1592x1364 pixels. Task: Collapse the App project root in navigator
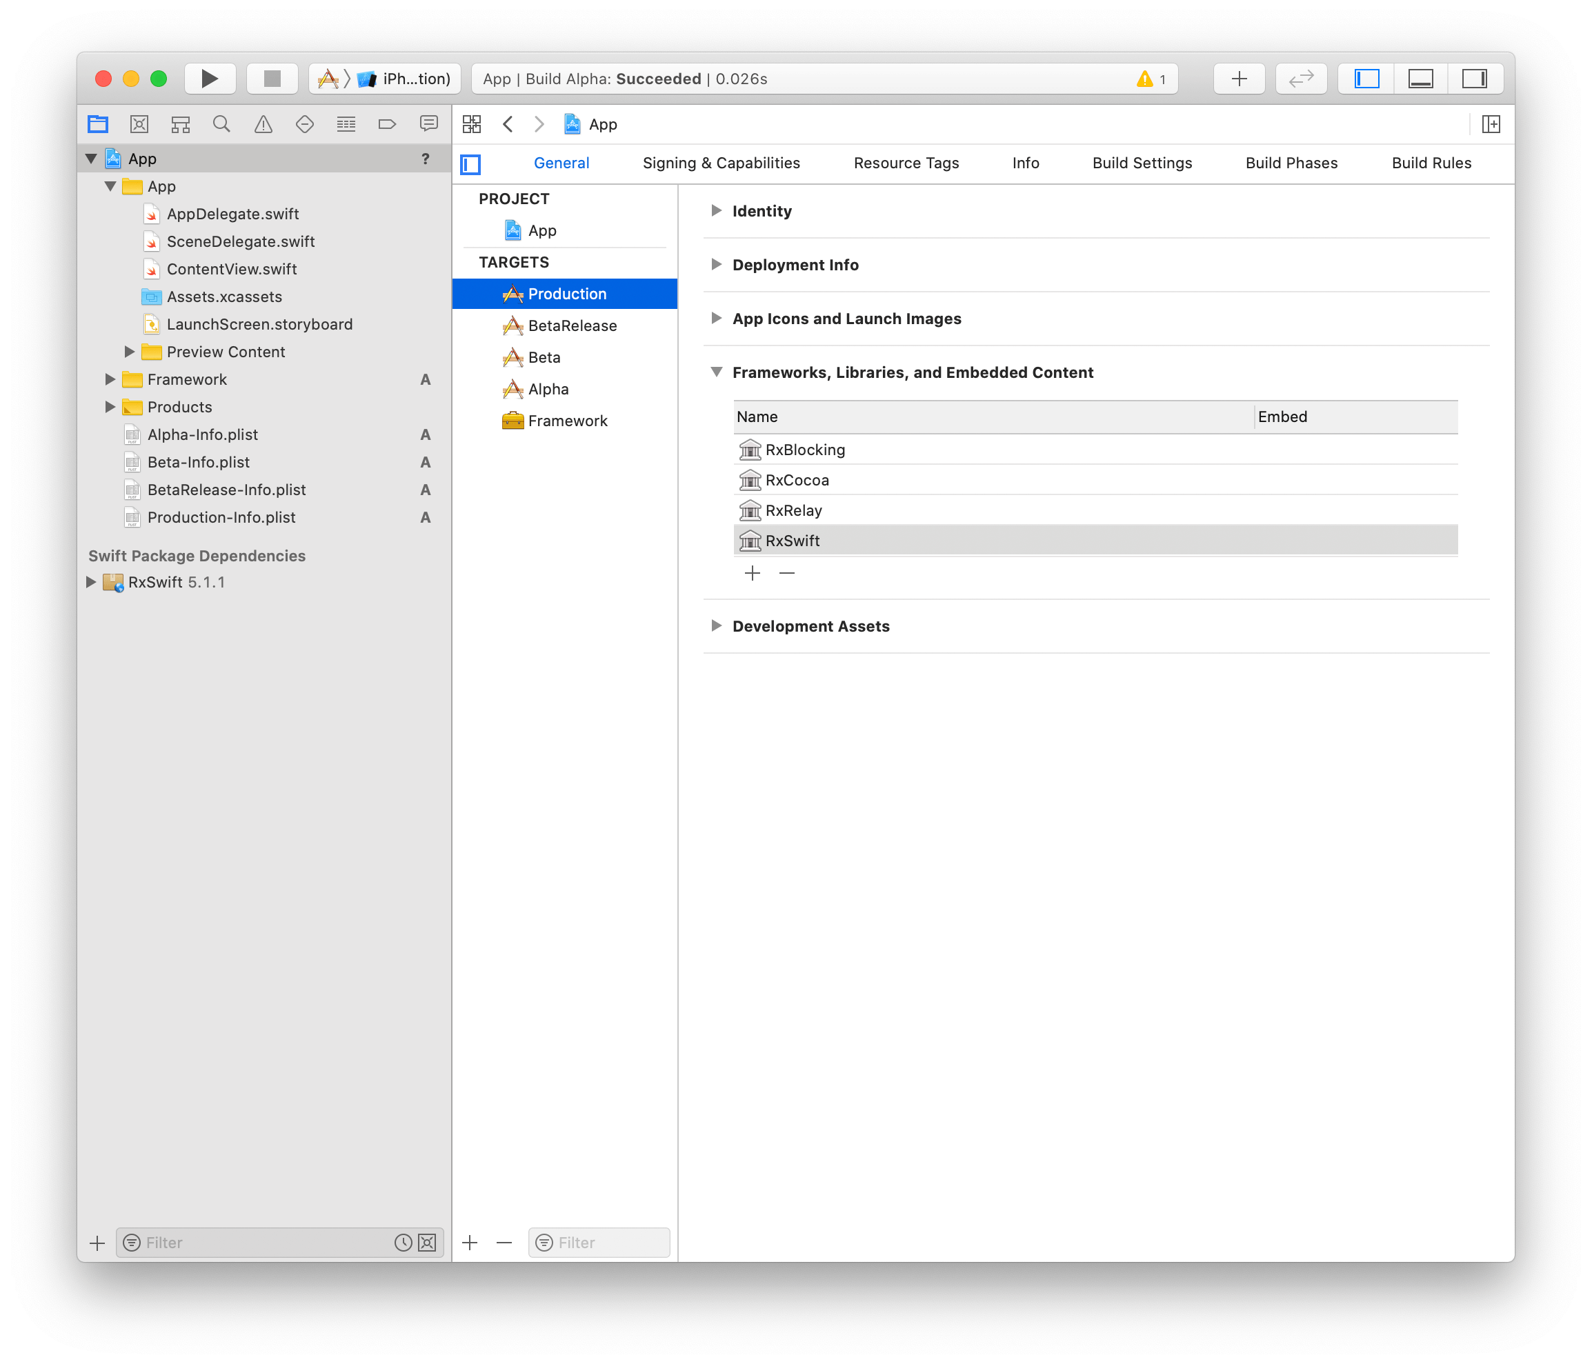tap(92, 159)
